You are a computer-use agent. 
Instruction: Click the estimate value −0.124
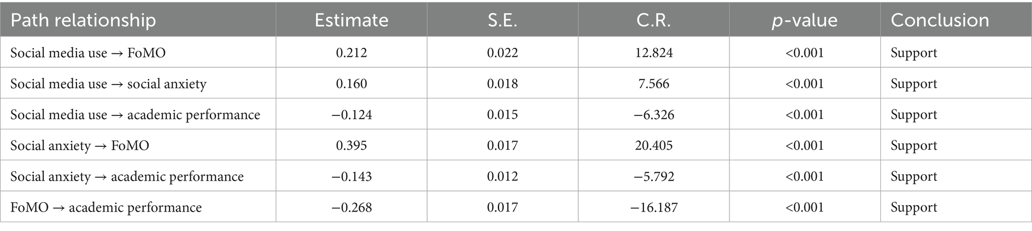tap(351, 115)
